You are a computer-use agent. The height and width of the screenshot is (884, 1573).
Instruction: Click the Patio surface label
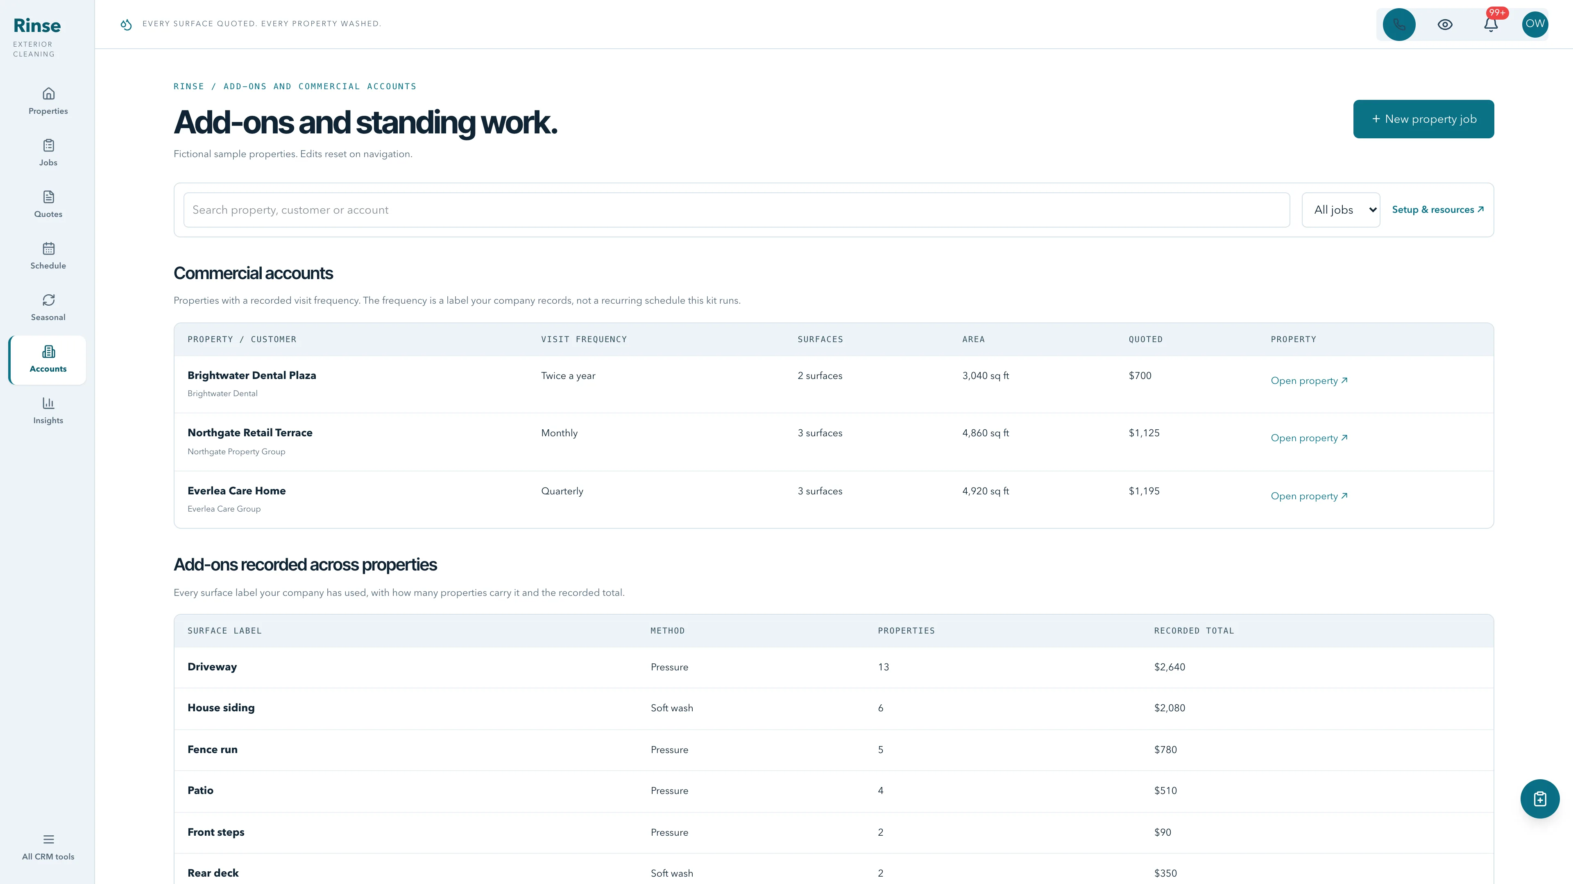(200, 790)
